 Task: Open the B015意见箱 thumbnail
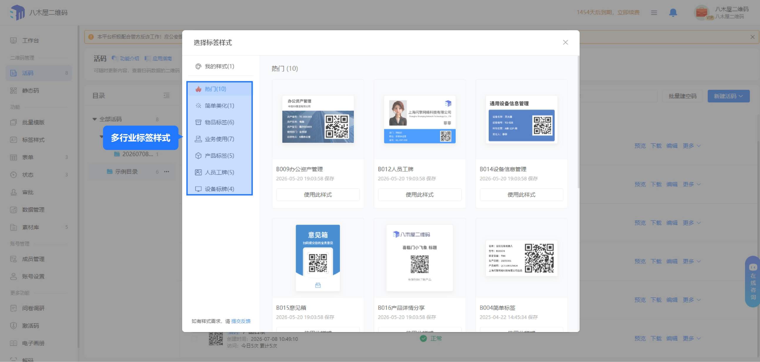[318, 258]
